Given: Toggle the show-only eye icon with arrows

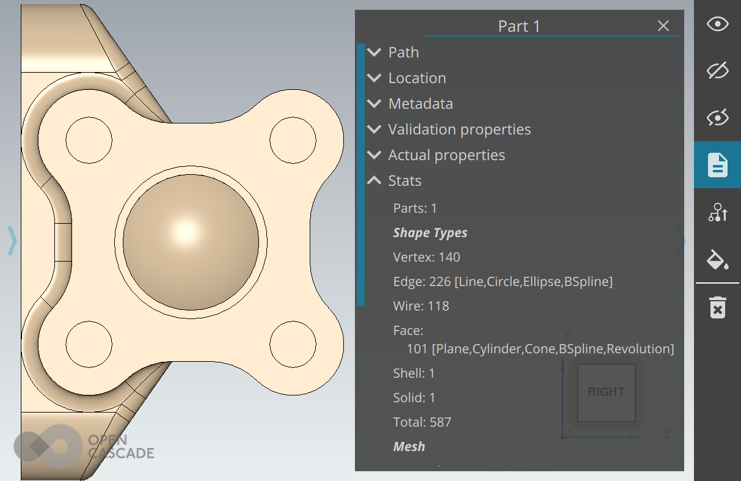Looking at the screenshot, I should 717,117.
